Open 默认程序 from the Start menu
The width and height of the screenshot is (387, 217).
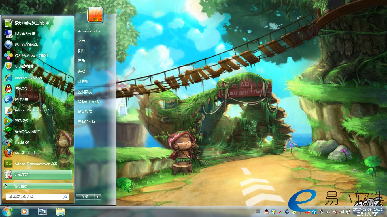[x=85, y=112]
